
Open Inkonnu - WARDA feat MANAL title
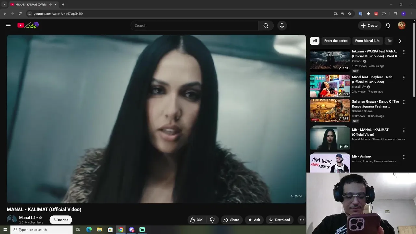tap(376, 54)
